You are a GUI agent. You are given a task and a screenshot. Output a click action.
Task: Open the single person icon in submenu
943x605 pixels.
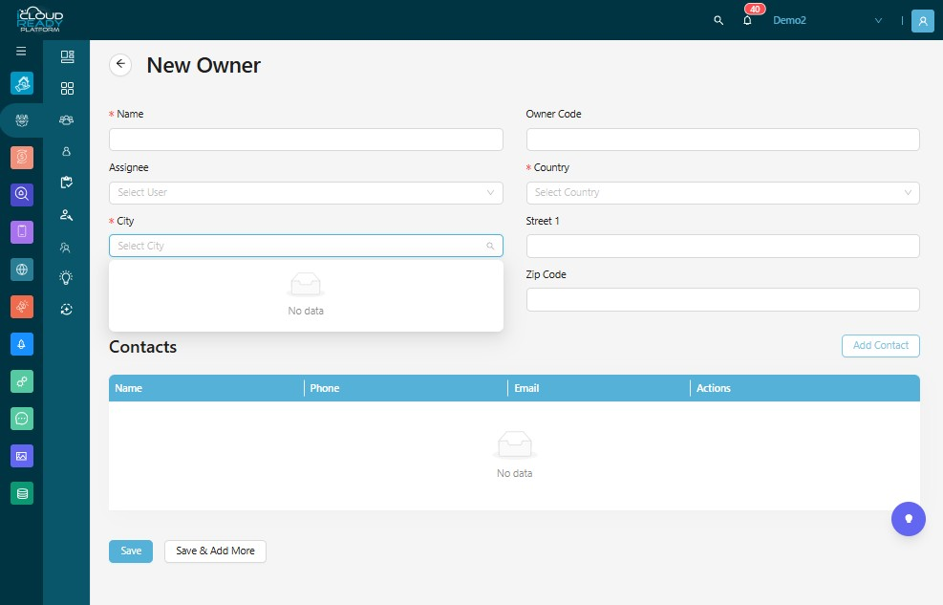pos(67,152)
